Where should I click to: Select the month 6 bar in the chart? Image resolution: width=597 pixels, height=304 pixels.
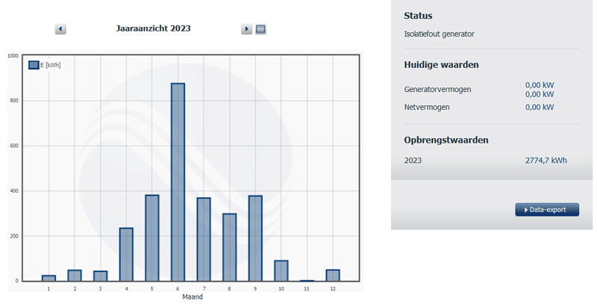pyautogui.click(x=178, y=182)
